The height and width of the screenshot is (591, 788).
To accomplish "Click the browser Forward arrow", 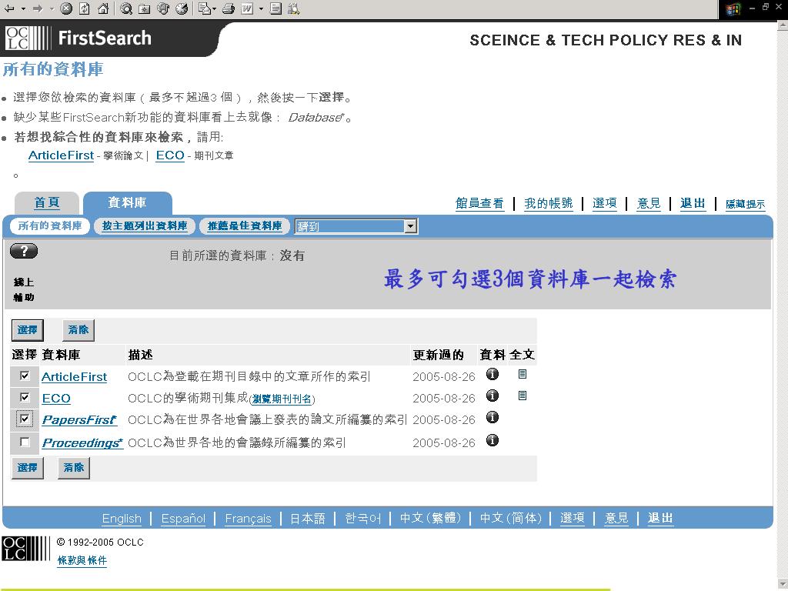I will click(38, 8).
